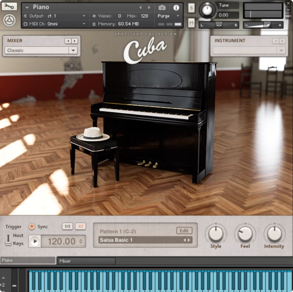Switch to the Mixer tab
The width and height of the screenshot is (293, 292).
coord(87,261)
